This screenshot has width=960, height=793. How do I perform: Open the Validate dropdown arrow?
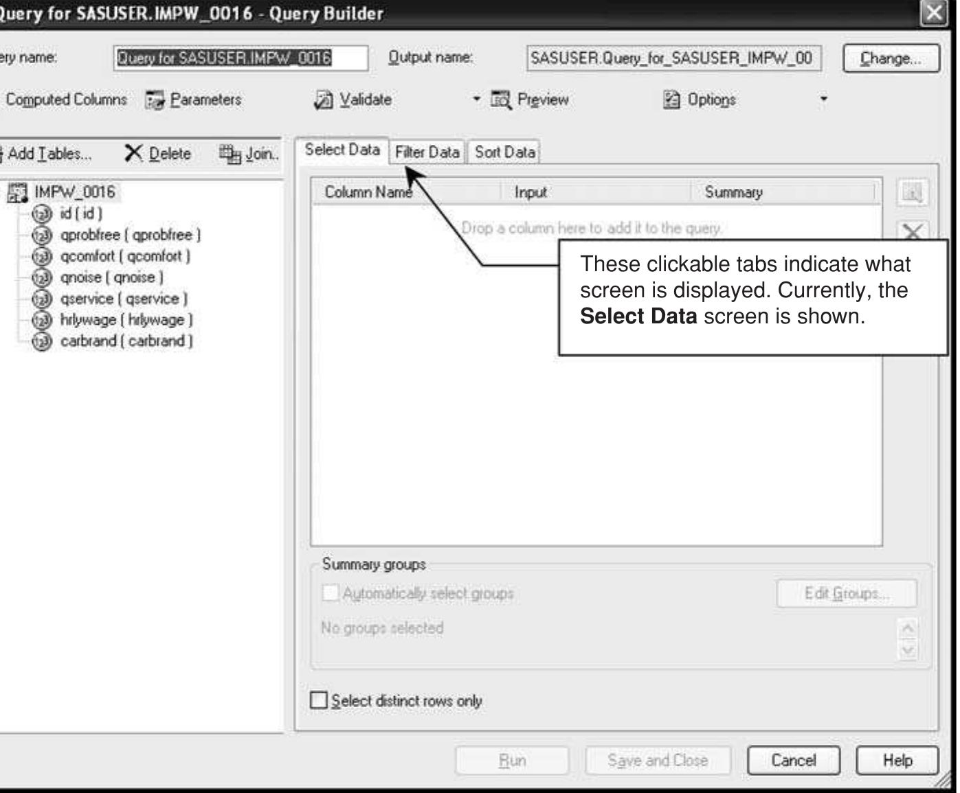(476, 100)
